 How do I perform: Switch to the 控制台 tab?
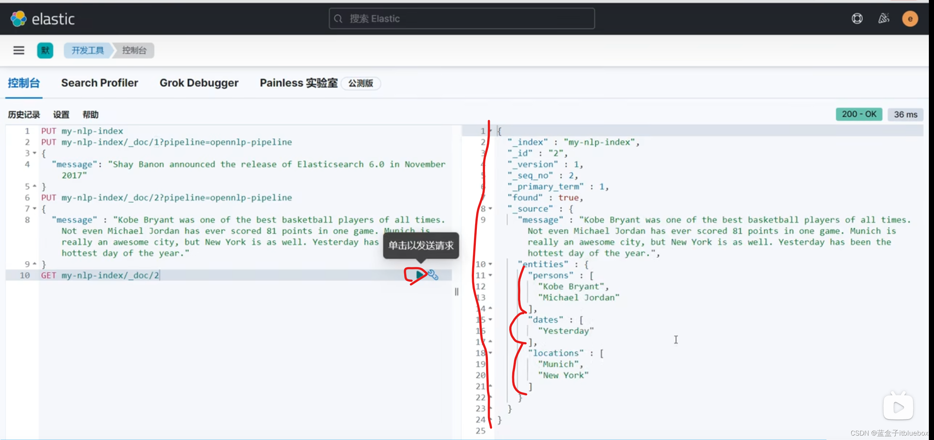point(24,82)
